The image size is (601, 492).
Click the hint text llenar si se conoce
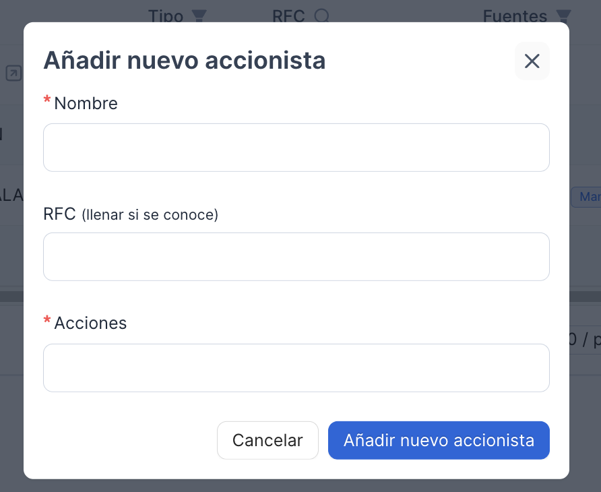click(x=150, y=215)
